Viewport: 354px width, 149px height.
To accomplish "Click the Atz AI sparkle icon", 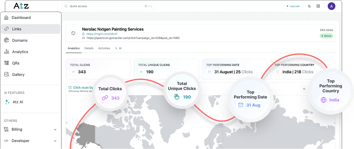I will (x=7, y=102).
